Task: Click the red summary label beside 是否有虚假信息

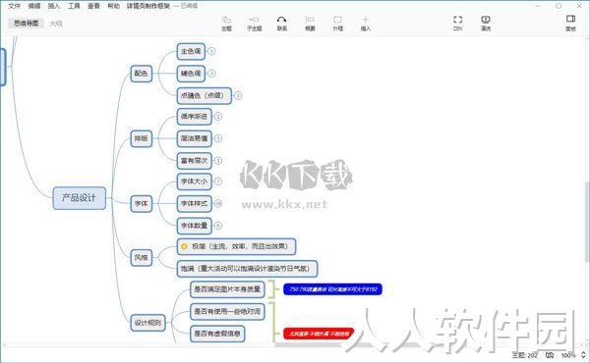Action: pos(319,334)
